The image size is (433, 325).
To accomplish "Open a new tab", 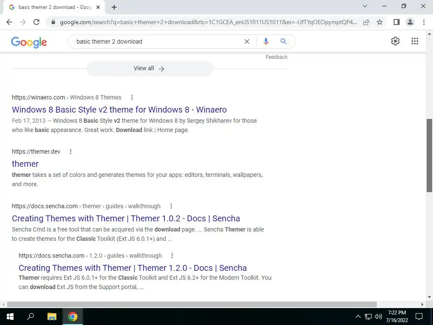I will pos(114,8).
